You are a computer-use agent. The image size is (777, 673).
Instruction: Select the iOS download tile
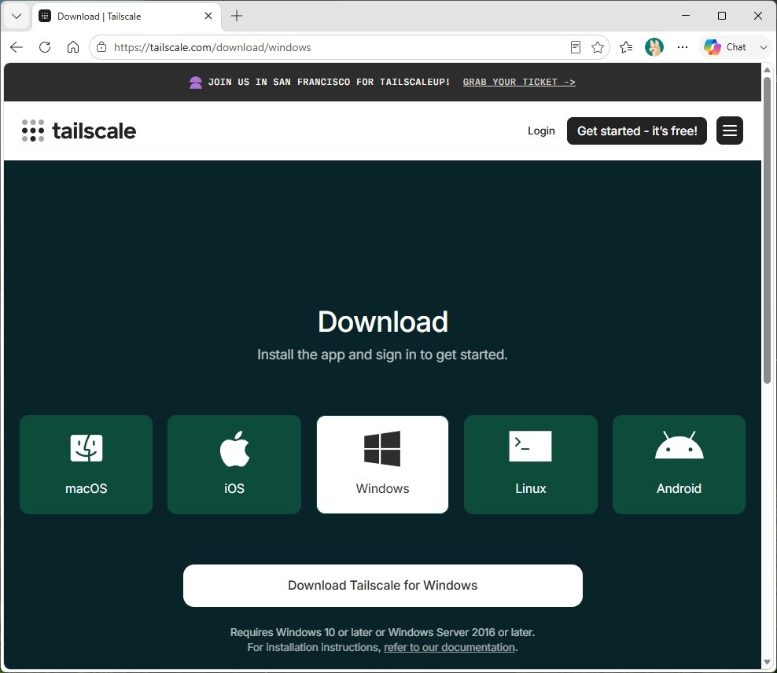(x=234, y=465)
